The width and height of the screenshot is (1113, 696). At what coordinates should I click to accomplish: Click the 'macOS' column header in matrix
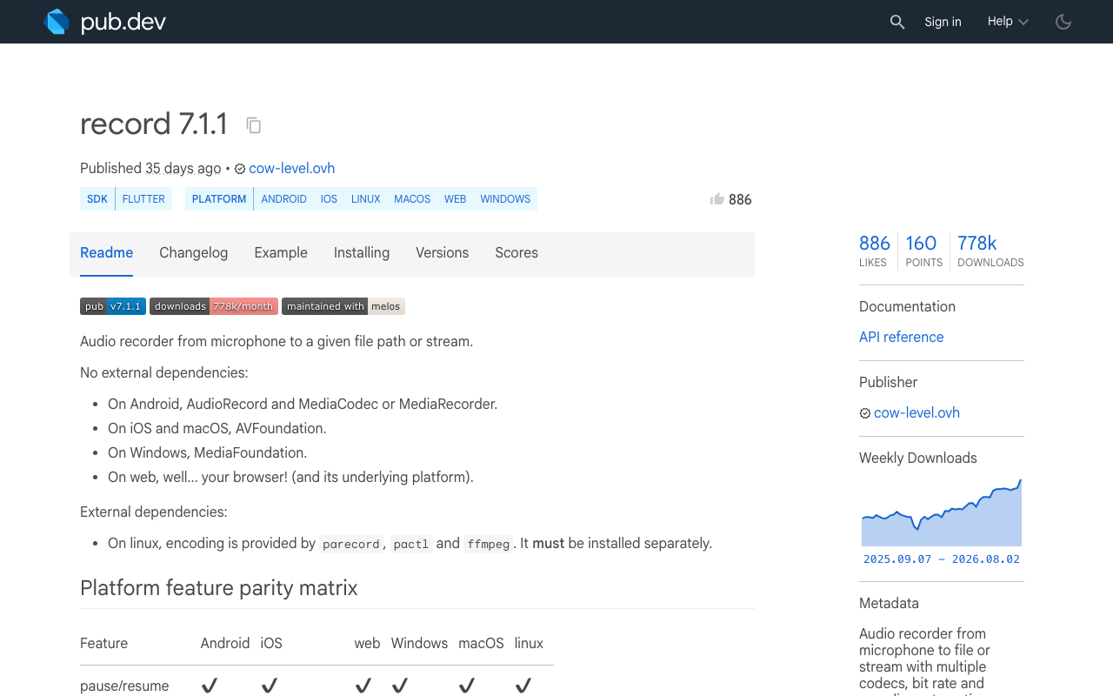(x=482, y=644)
